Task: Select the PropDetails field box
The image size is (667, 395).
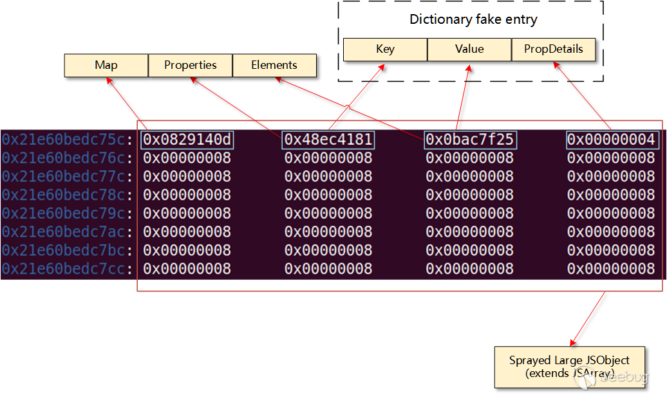Action: tap(554, 50)
